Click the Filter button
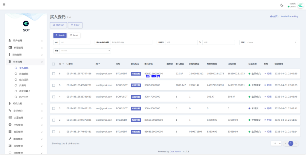 75,25
